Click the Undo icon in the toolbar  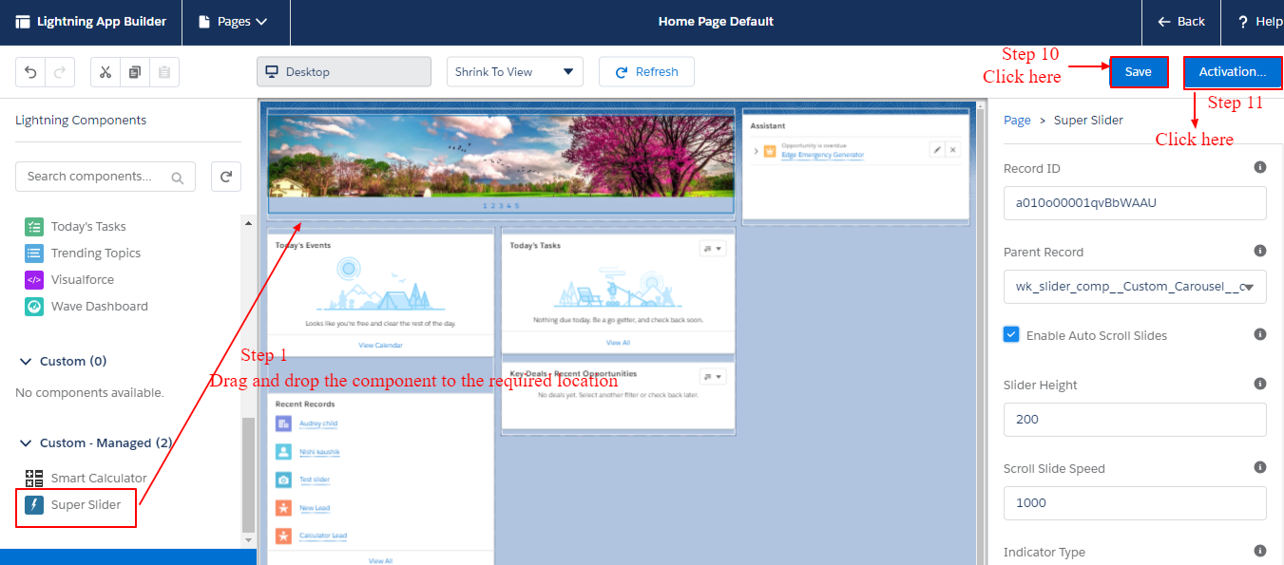pyautogui.click(x=29, y=71)
